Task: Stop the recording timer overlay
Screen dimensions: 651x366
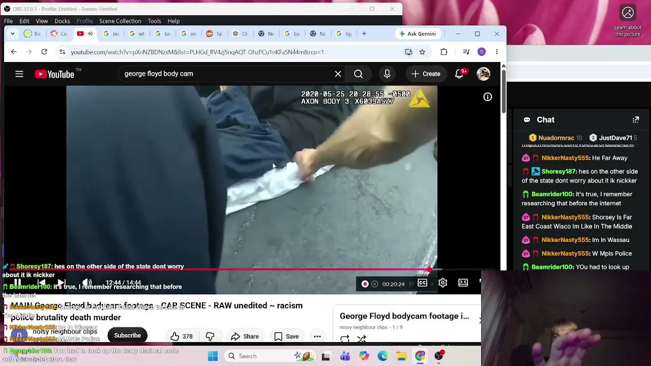Action: (x=365, y=284)
